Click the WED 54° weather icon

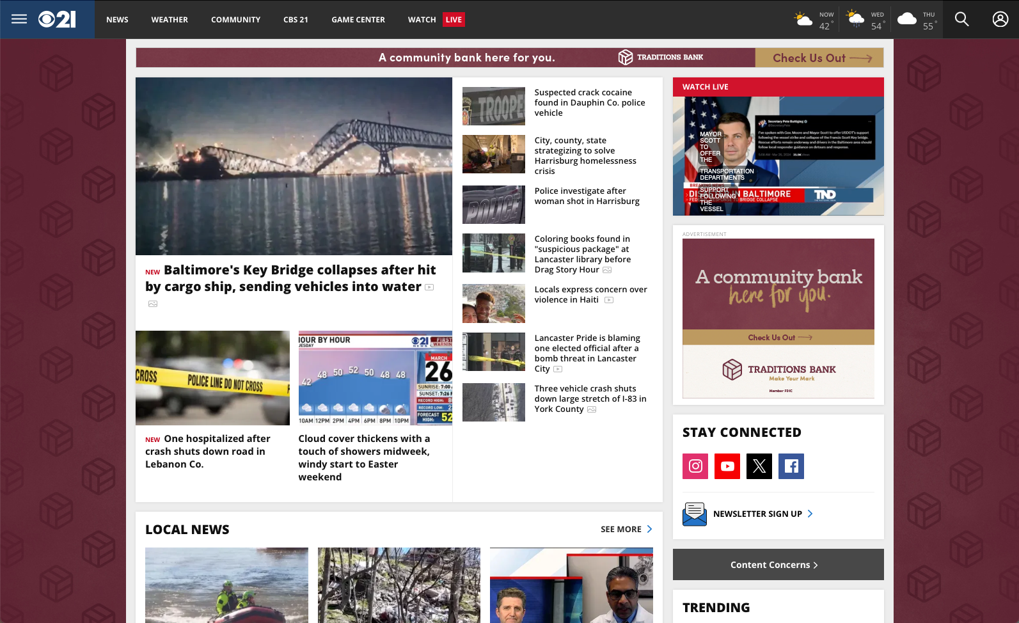coord(855,19)
